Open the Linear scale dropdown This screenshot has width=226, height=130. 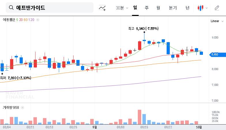(x=217, y=21)
